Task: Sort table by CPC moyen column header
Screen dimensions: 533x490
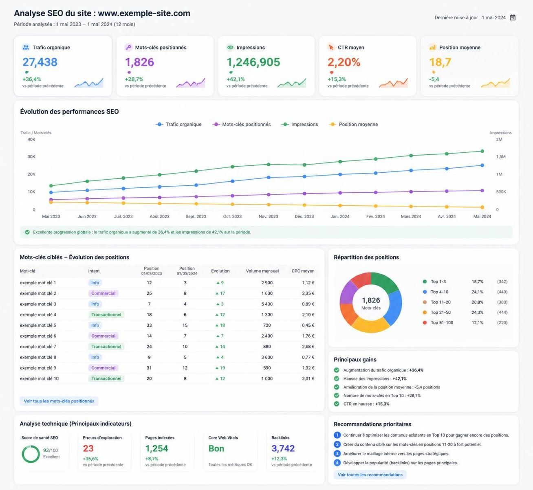Action: tap(303, 271)
